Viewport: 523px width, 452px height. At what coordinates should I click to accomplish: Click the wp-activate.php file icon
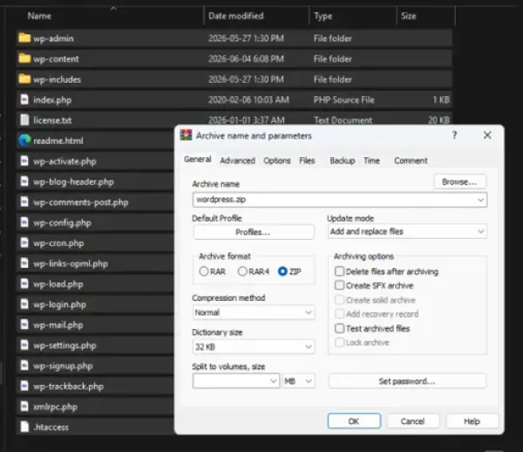[24, 161]
